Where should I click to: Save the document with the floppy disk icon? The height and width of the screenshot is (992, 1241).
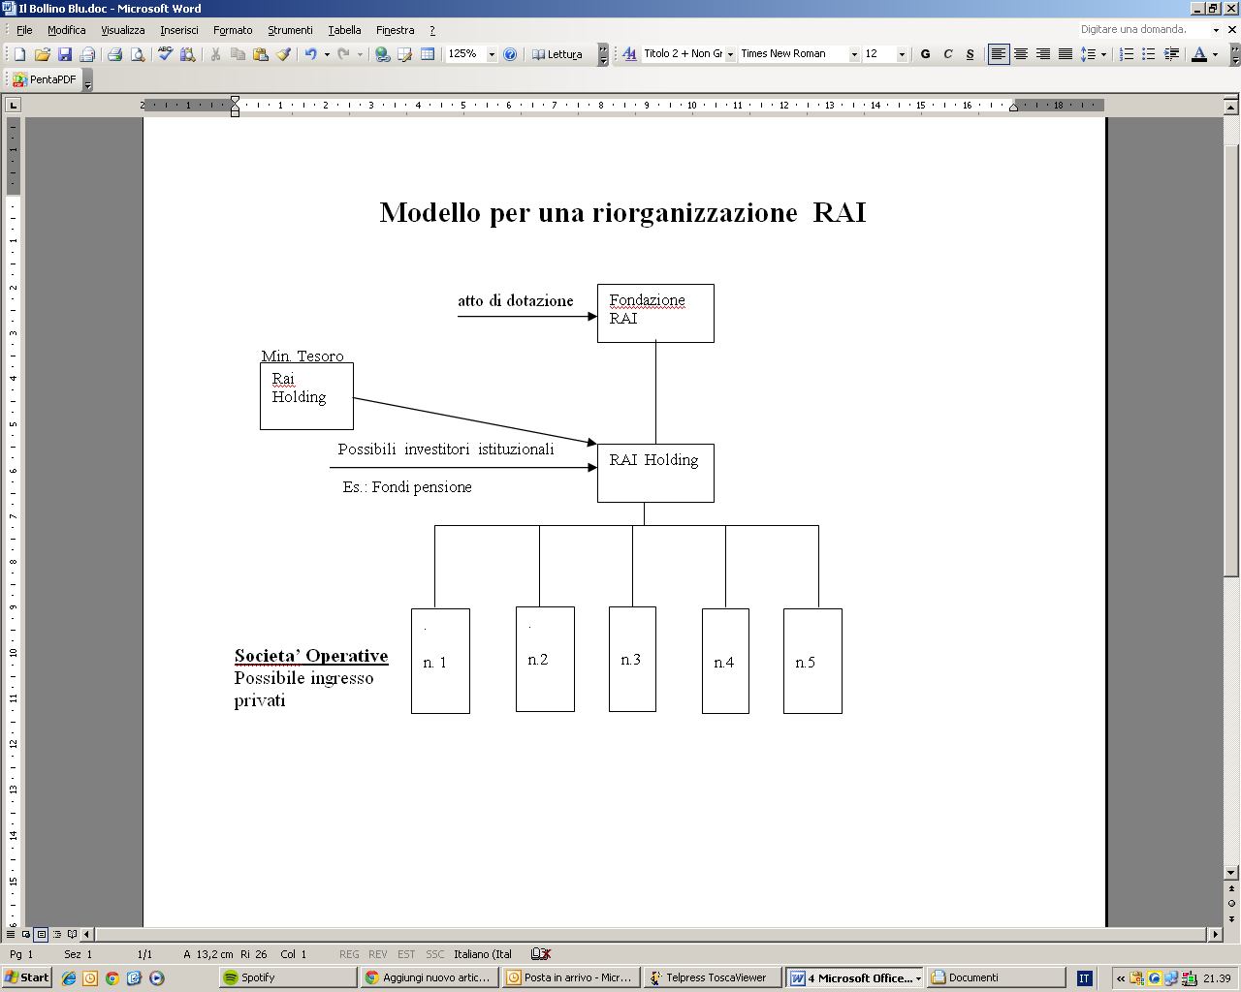(x=65, y=54)
